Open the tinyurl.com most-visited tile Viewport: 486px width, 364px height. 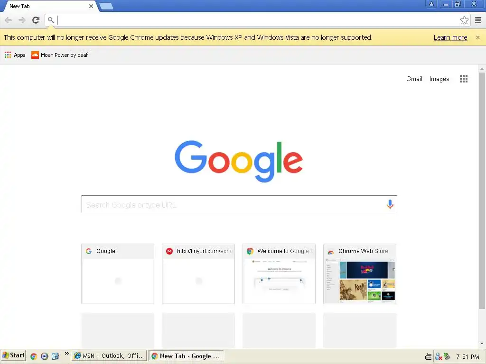198,274
